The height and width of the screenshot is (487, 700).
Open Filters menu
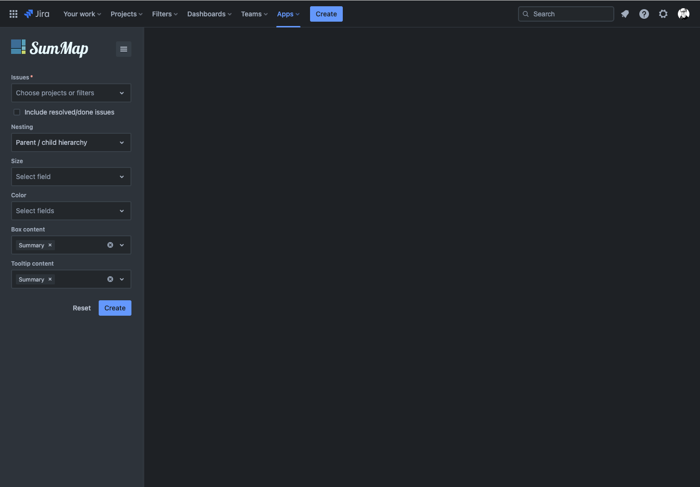click(x=165, y=14)
